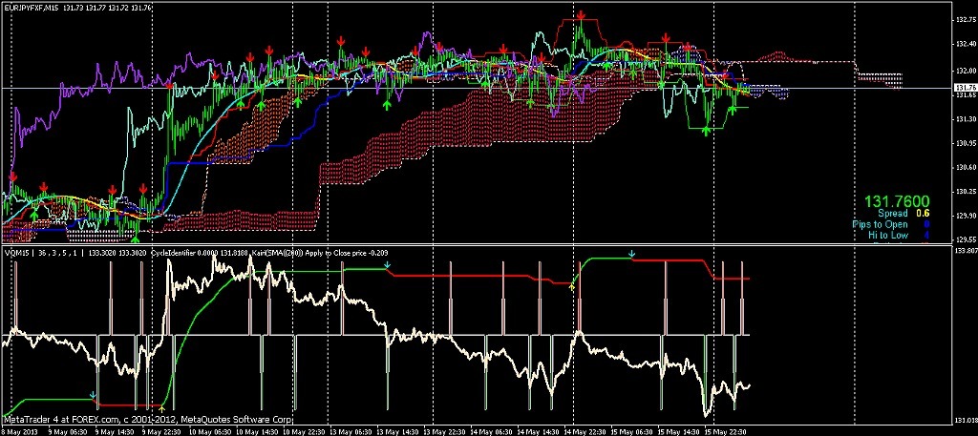Click the 129.55 price axis label
The height and width of the screenshot is (436, 978).
click(x=965, y=239)
